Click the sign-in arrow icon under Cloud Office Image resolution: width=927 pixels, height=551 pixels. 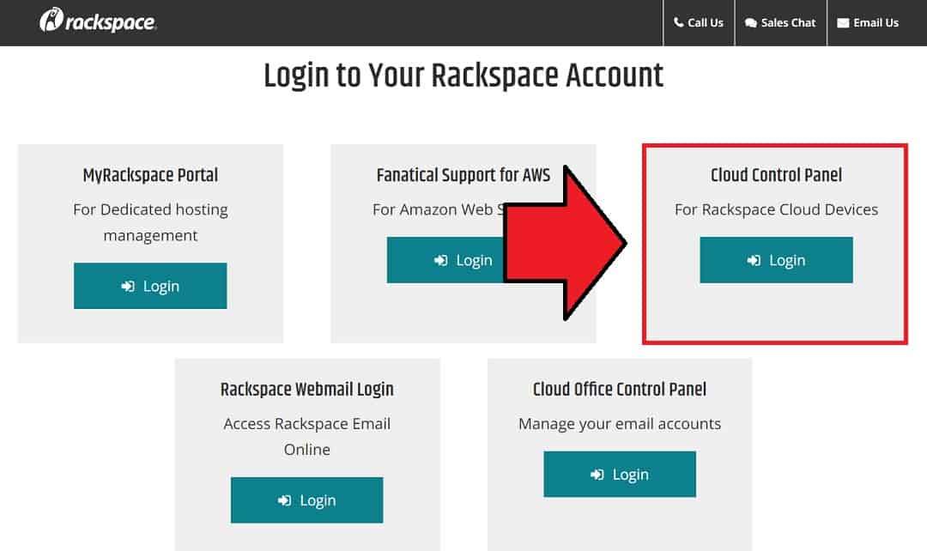coord(597,474)
